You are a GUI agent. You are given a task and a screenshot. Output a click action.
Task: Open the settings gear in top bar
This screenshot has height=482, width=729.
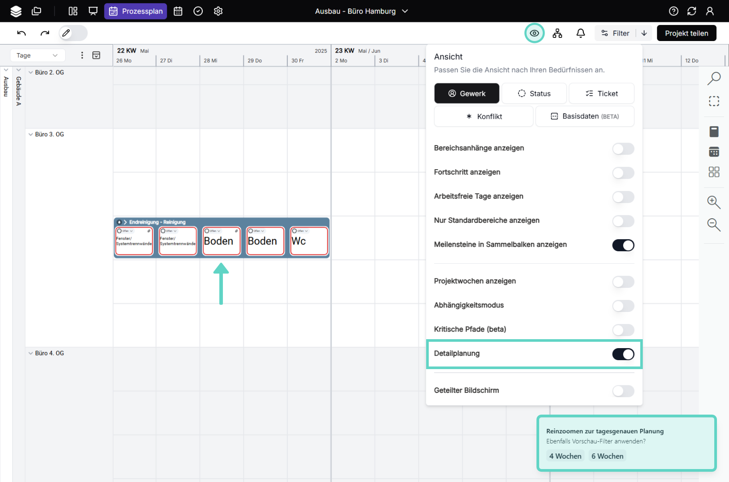[218, 11]
